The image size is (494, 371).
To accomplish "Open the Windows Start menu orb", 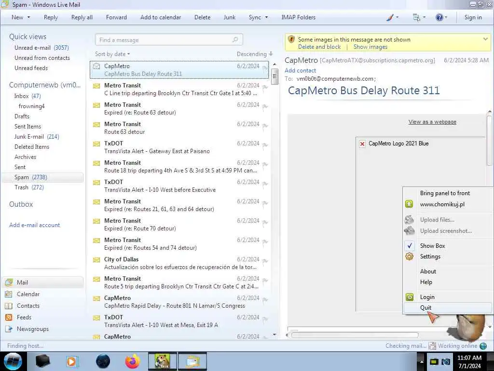I will click(x=13, y=361).
